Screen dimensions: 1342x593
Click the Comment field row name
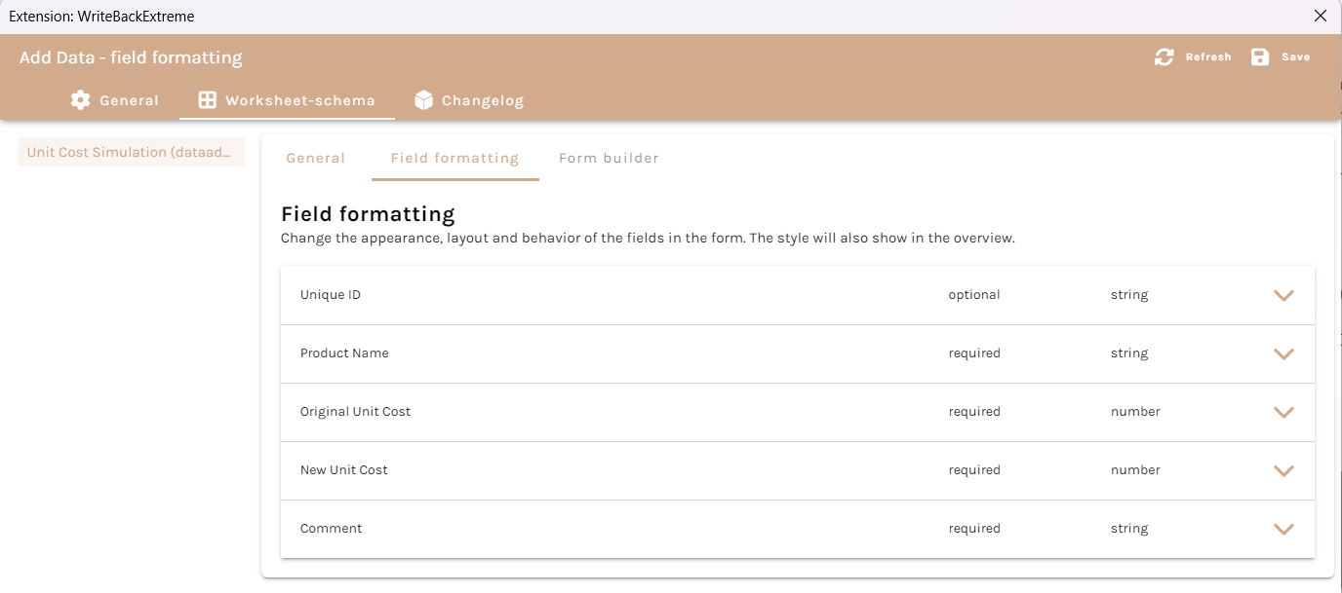(x=331, y=529)
